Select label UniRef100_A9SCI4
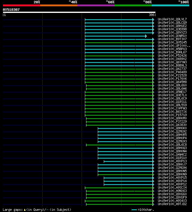 (x=172, y=187)
